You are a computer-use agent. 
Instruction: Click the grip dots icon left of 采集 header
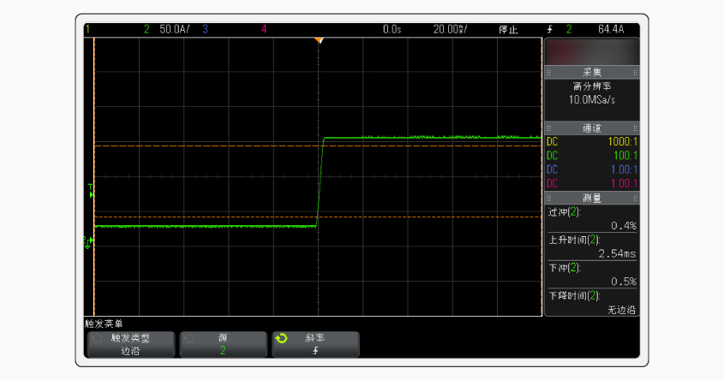coord(549,73)
